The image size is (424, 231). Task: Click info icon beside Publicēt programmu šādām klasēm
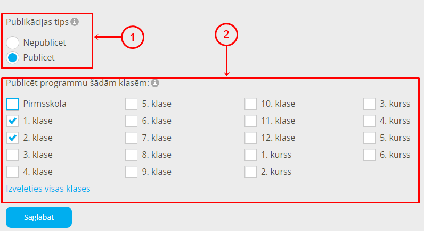155,83
